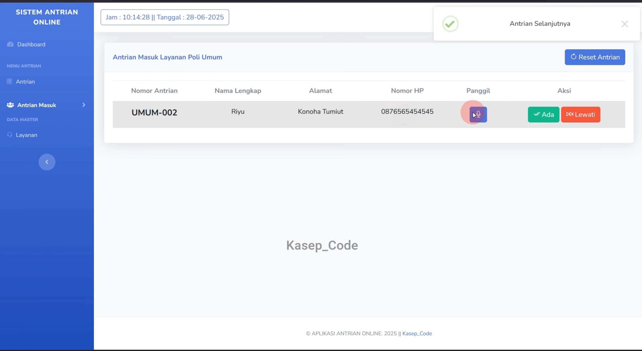Click the Jam and Tanggal clock box
The width and height of the screenshot is (642, 351).
(165, 17)
